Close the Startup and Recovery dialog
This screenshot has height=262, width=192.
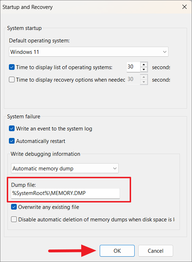pyautogui.click(x=185, y=7)
